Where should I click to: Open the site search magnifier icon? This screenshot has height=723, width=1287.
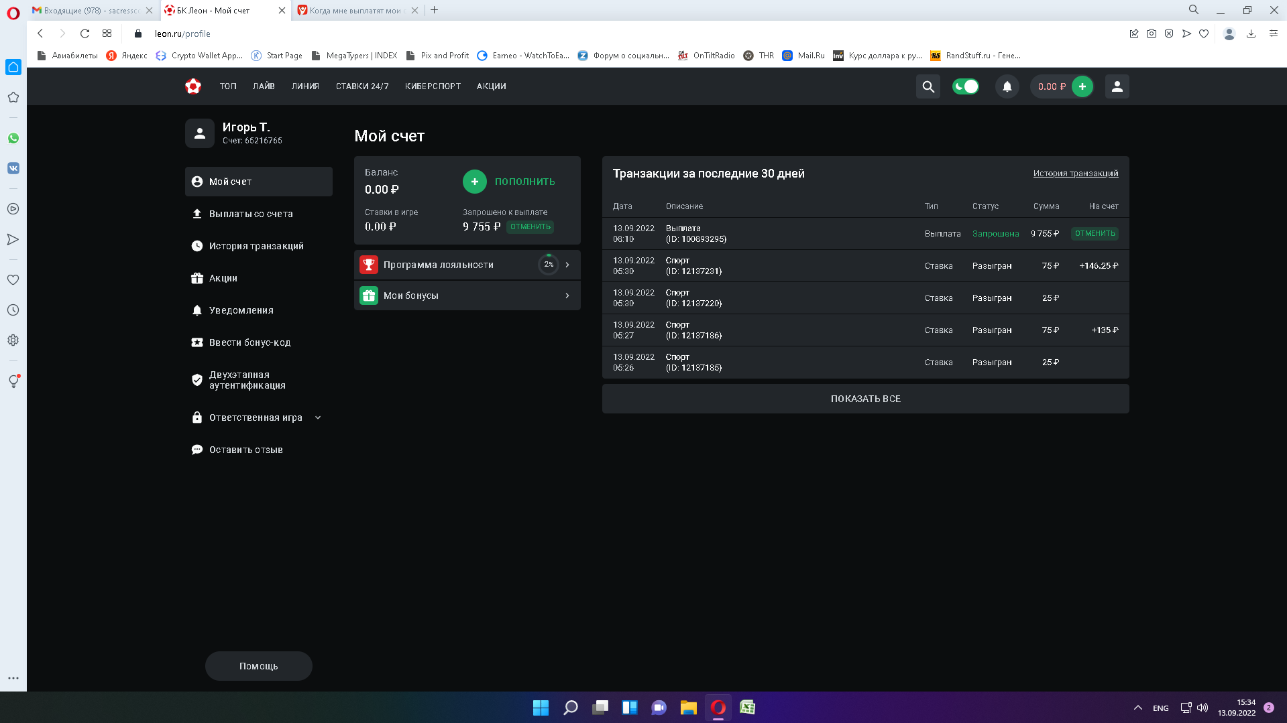click(928, 86)
